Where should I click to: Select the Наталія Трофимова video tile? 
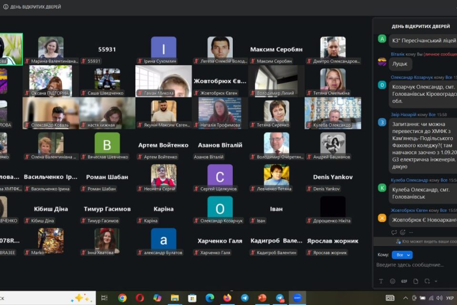click(220, 113)
